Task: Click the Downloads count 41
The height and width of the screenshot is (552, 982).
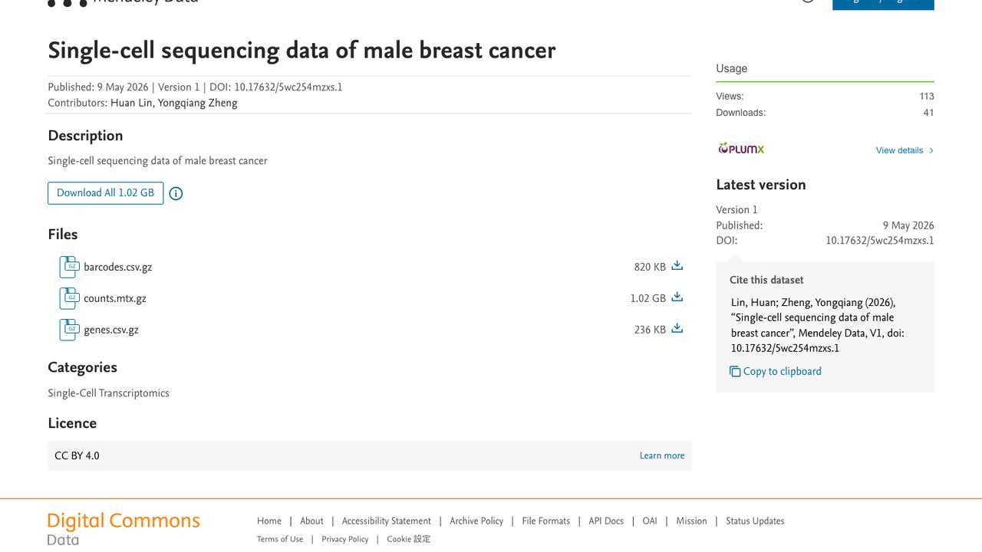Action: tap(929, 113)
